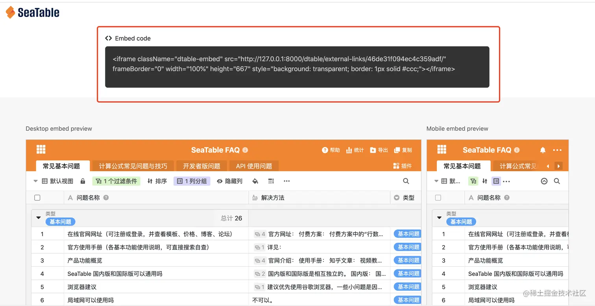This screenshot has height=306, width=595.
Task: Click 产品功能概览 cell in desktop preview
Action: (156, 260)
